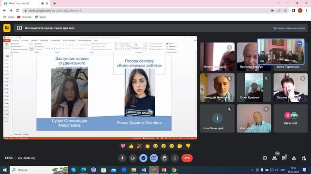Open the Ще 6 осіб participants tile
Viewport: 311px width, 174px height.
[x=291, y=118]
